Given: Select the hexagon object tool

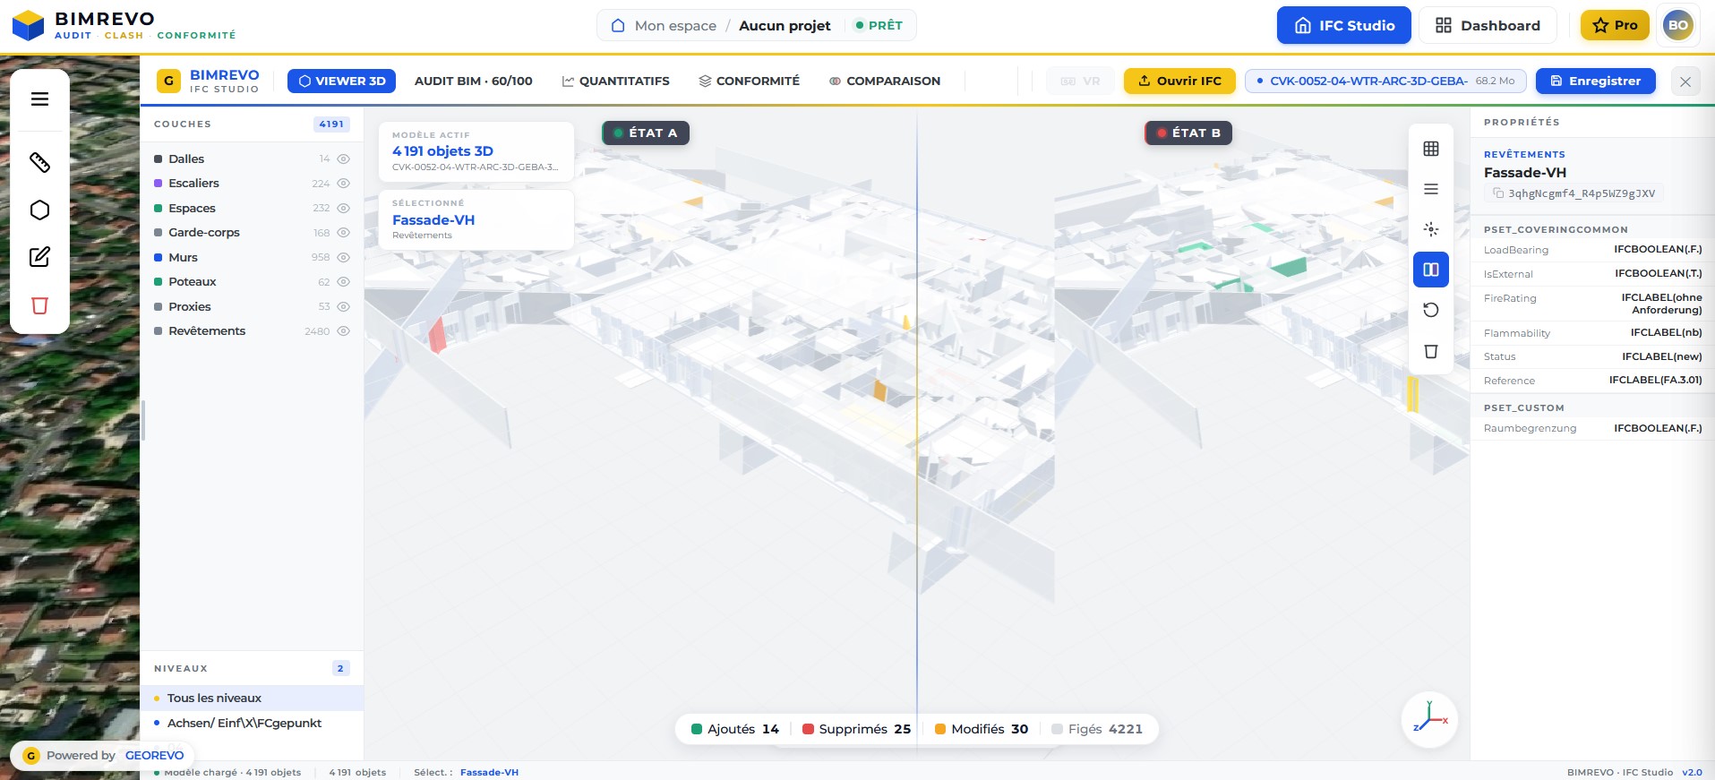Looking at the screenshot, I should [39, 210].
